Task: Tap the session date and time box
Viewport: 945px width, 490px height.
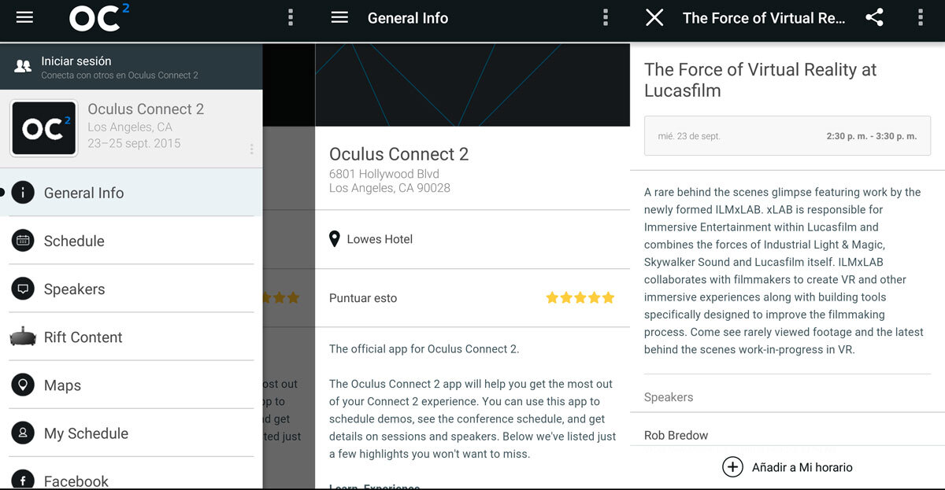Action: [787, 136]
